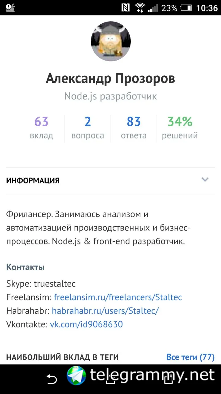Open the 63 вклад stat

41,128
